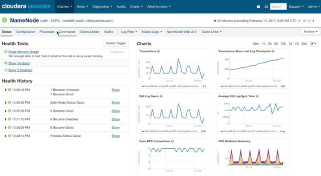Open the Hosts menu
The image size is (321, 176).
82,6
